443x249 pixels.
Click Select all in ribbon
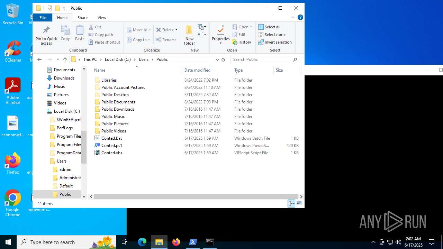pos(269,27)
